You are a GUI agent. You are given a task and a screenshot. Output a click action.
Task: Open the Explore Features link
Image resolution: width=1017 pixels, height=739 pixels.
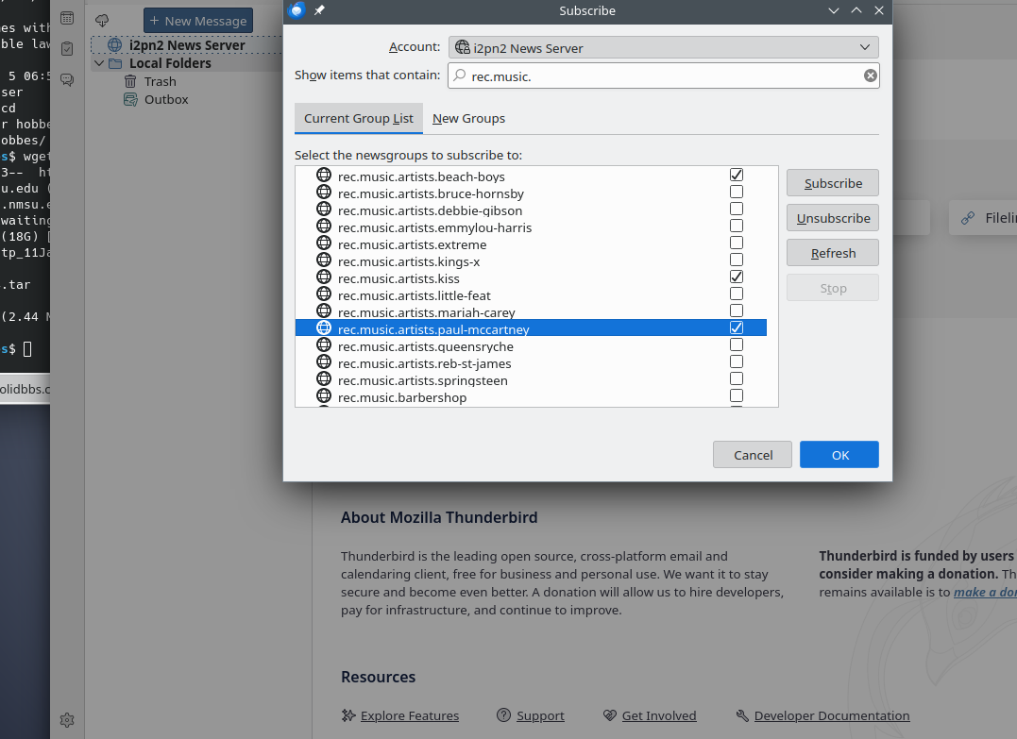409,715
